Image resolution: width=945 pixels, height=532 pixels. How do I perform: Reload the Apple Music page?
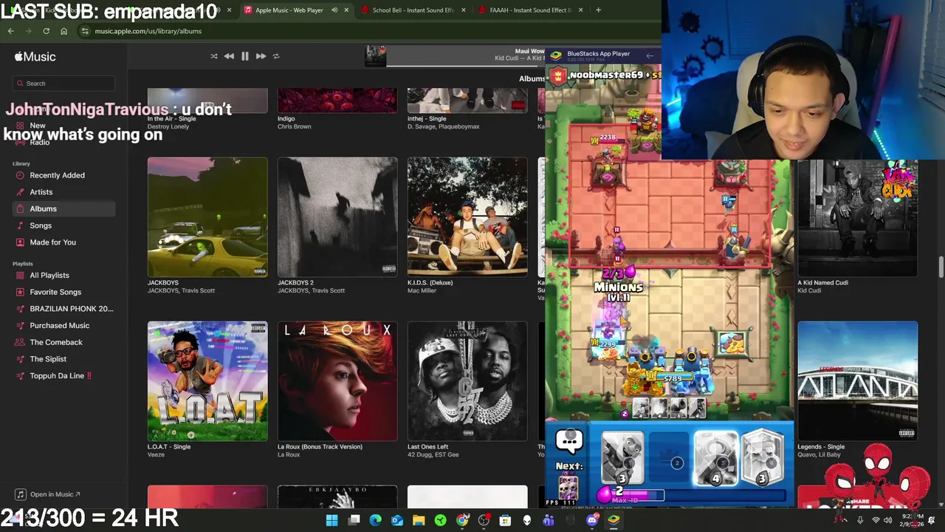click(46, 31)
